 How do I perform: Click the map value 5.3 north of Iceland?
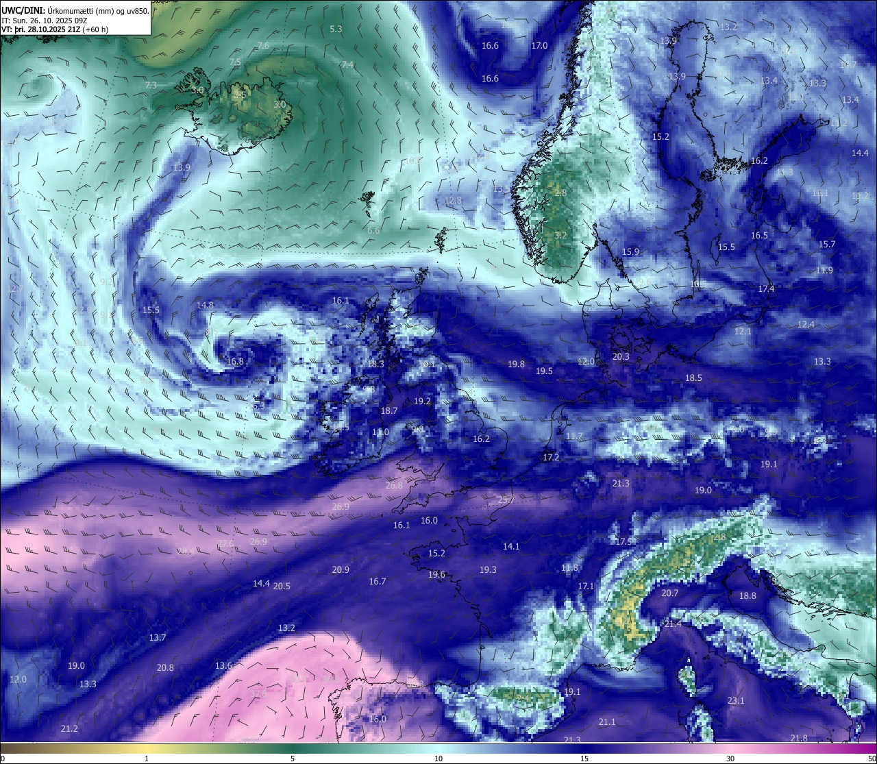point(336,29)
